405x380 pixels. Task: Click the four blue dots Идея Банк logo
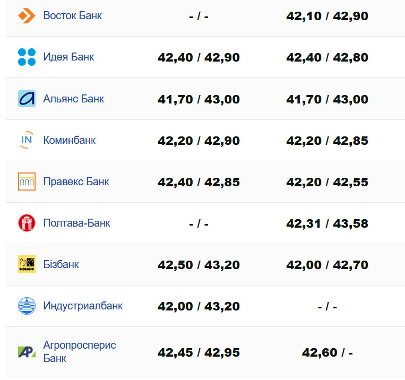[x=27, y=57]
